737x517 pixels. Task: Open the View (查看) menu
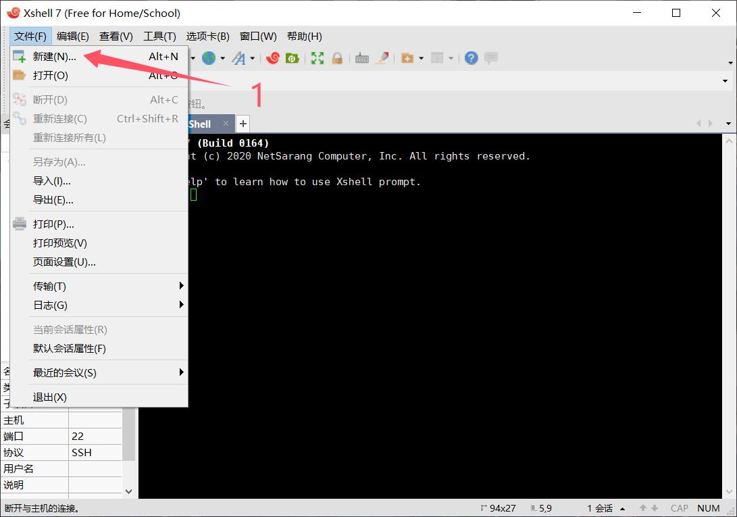[x=116, y=36]
